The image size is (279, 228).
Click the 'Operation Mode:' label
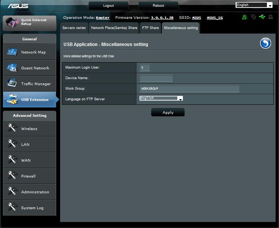coord(79,18)
